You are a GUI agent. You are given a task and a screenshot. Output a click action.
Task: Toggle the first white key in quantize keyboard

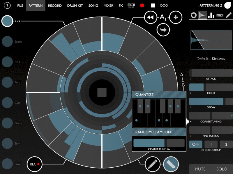pos(136,120)
